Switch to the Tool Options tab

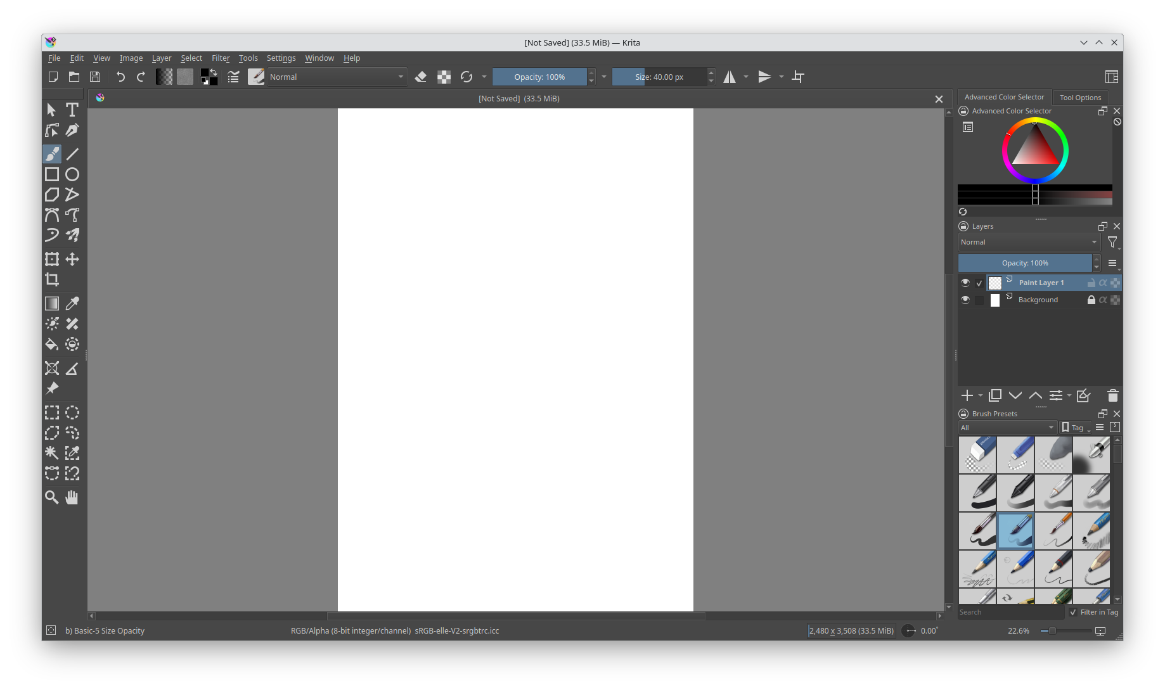pyautogui.click(x=1080, y=97)
